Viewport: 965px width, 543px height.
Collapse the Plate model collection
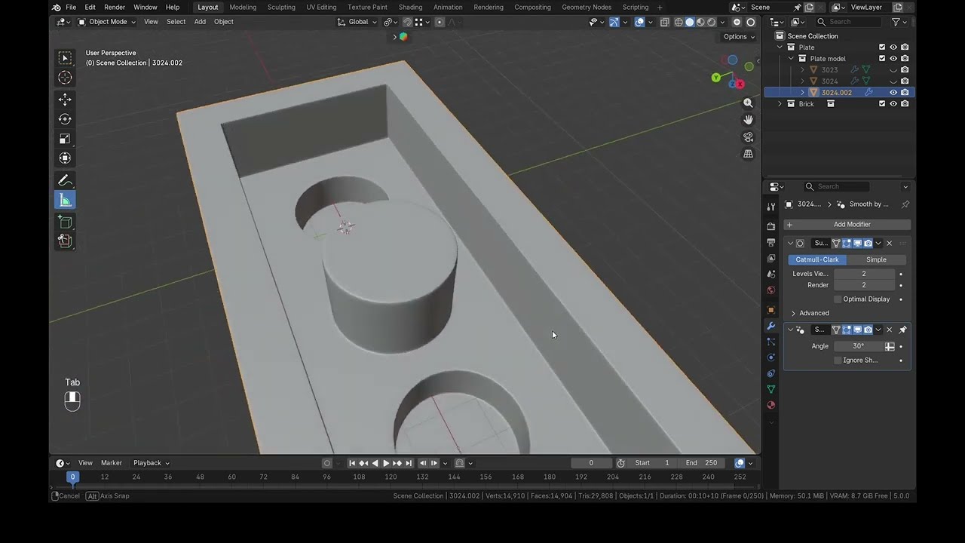[x=792, y=58]
